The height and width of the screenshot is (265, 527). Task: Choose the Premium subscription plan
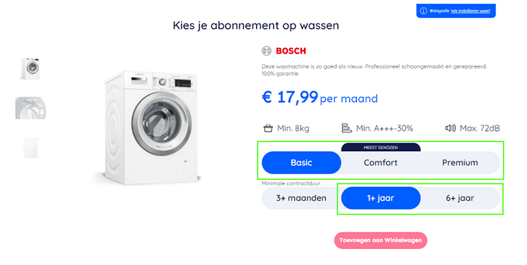[460, 163]
